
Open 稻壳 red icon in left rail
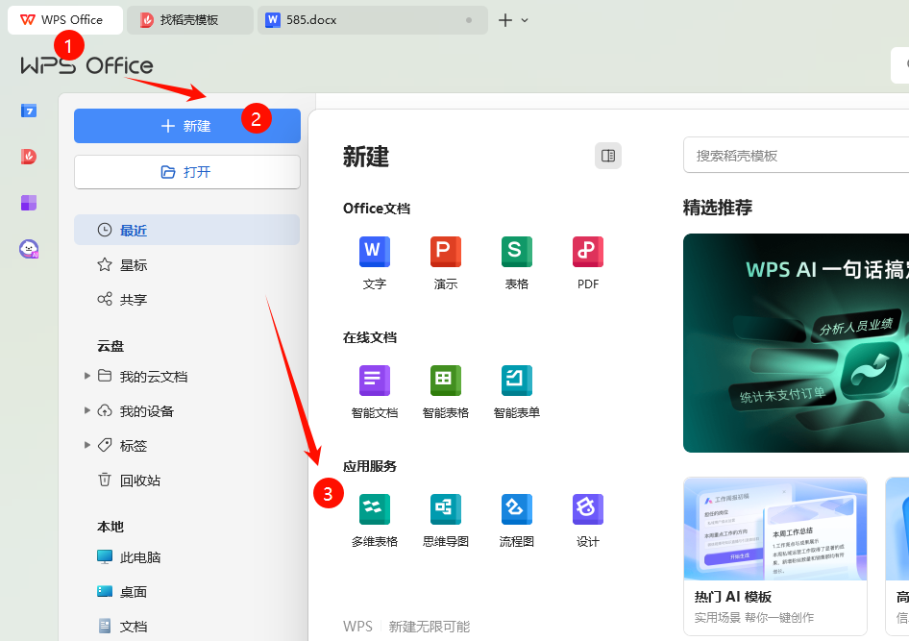[29, 156]
